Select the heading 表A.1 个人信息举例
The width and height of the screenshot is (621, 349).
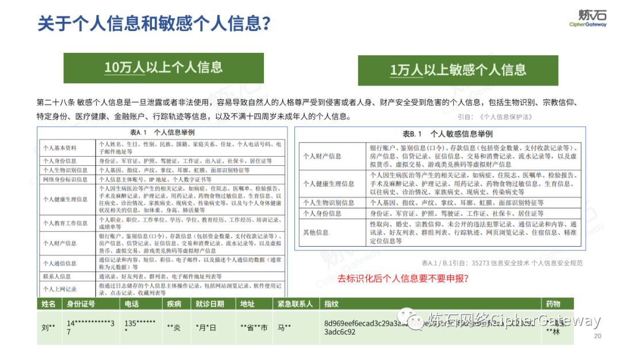pos(162,133)
